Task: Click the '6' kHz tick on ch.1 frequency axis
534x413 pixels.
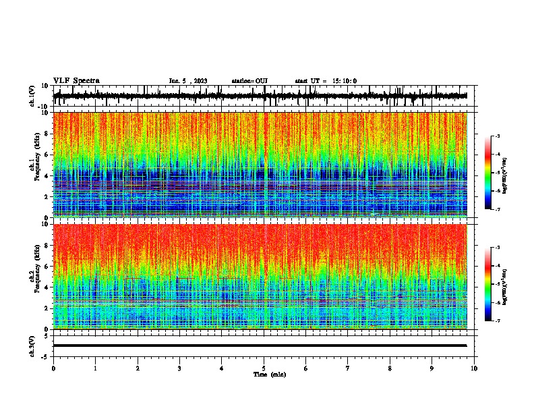Action: click(47, 155)
